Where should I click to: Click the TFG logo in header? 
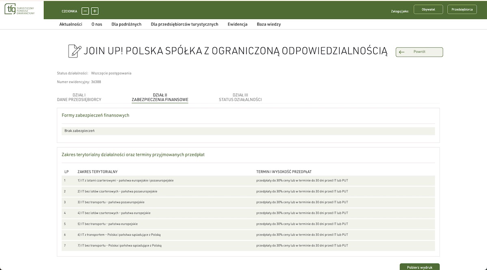click(x=19, y=9)
